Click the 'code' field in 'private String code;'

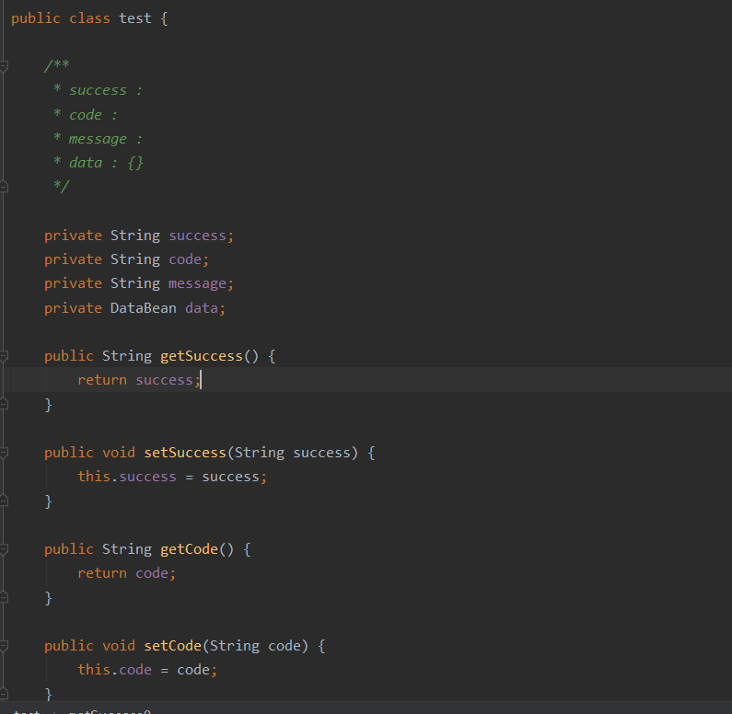(185, 259)
